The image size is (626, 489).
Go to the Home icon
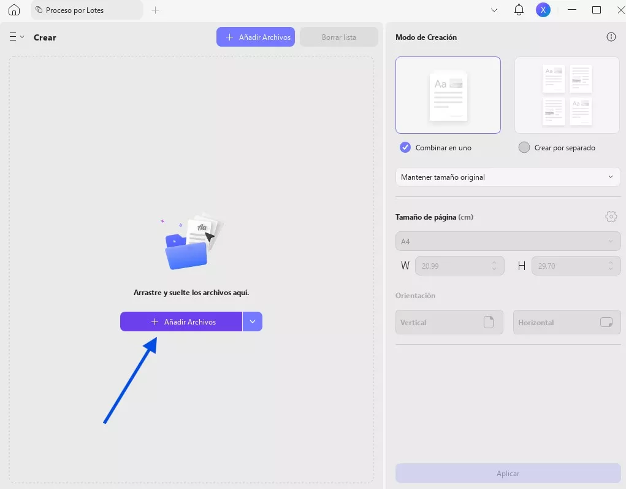click(14, 10)
